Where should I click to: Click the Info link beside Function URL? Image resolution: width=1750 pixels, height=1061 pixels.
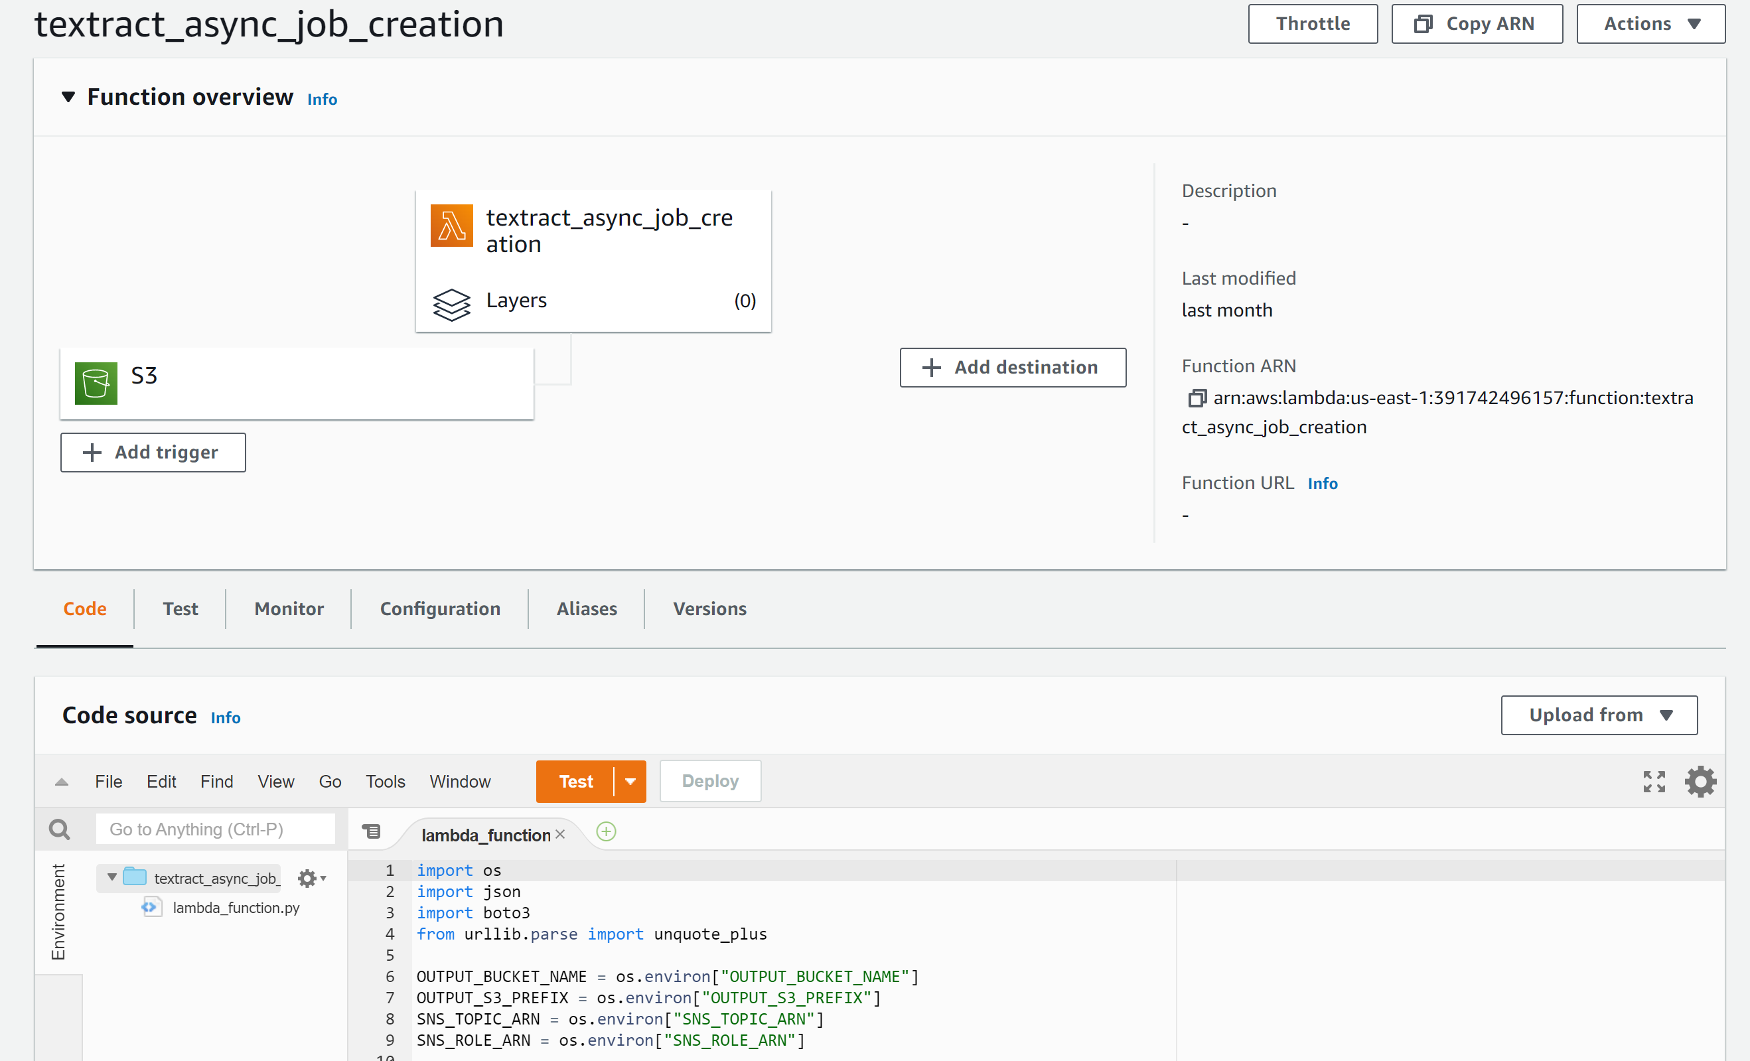click(1322, 483)
